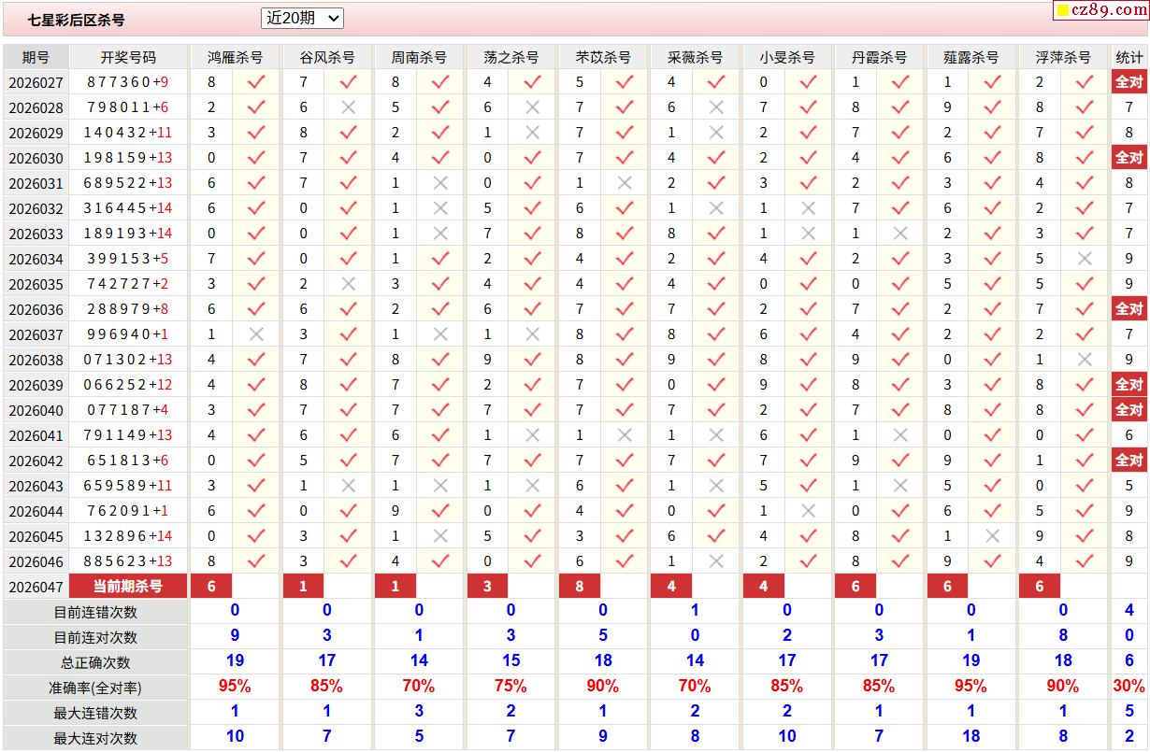Select the 小旻杀号 column header

(x=787, y=57)
